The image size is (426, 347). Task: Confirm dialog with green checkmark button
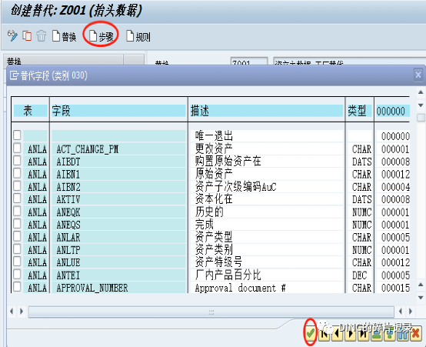click(x=310, y=333)
